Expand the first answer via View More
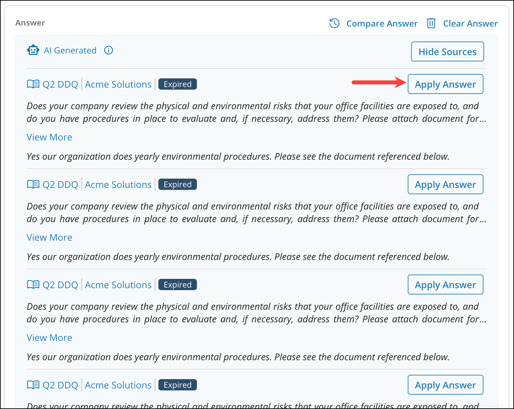Viewport: 514px width, 409px height. (x=49, y=137)
